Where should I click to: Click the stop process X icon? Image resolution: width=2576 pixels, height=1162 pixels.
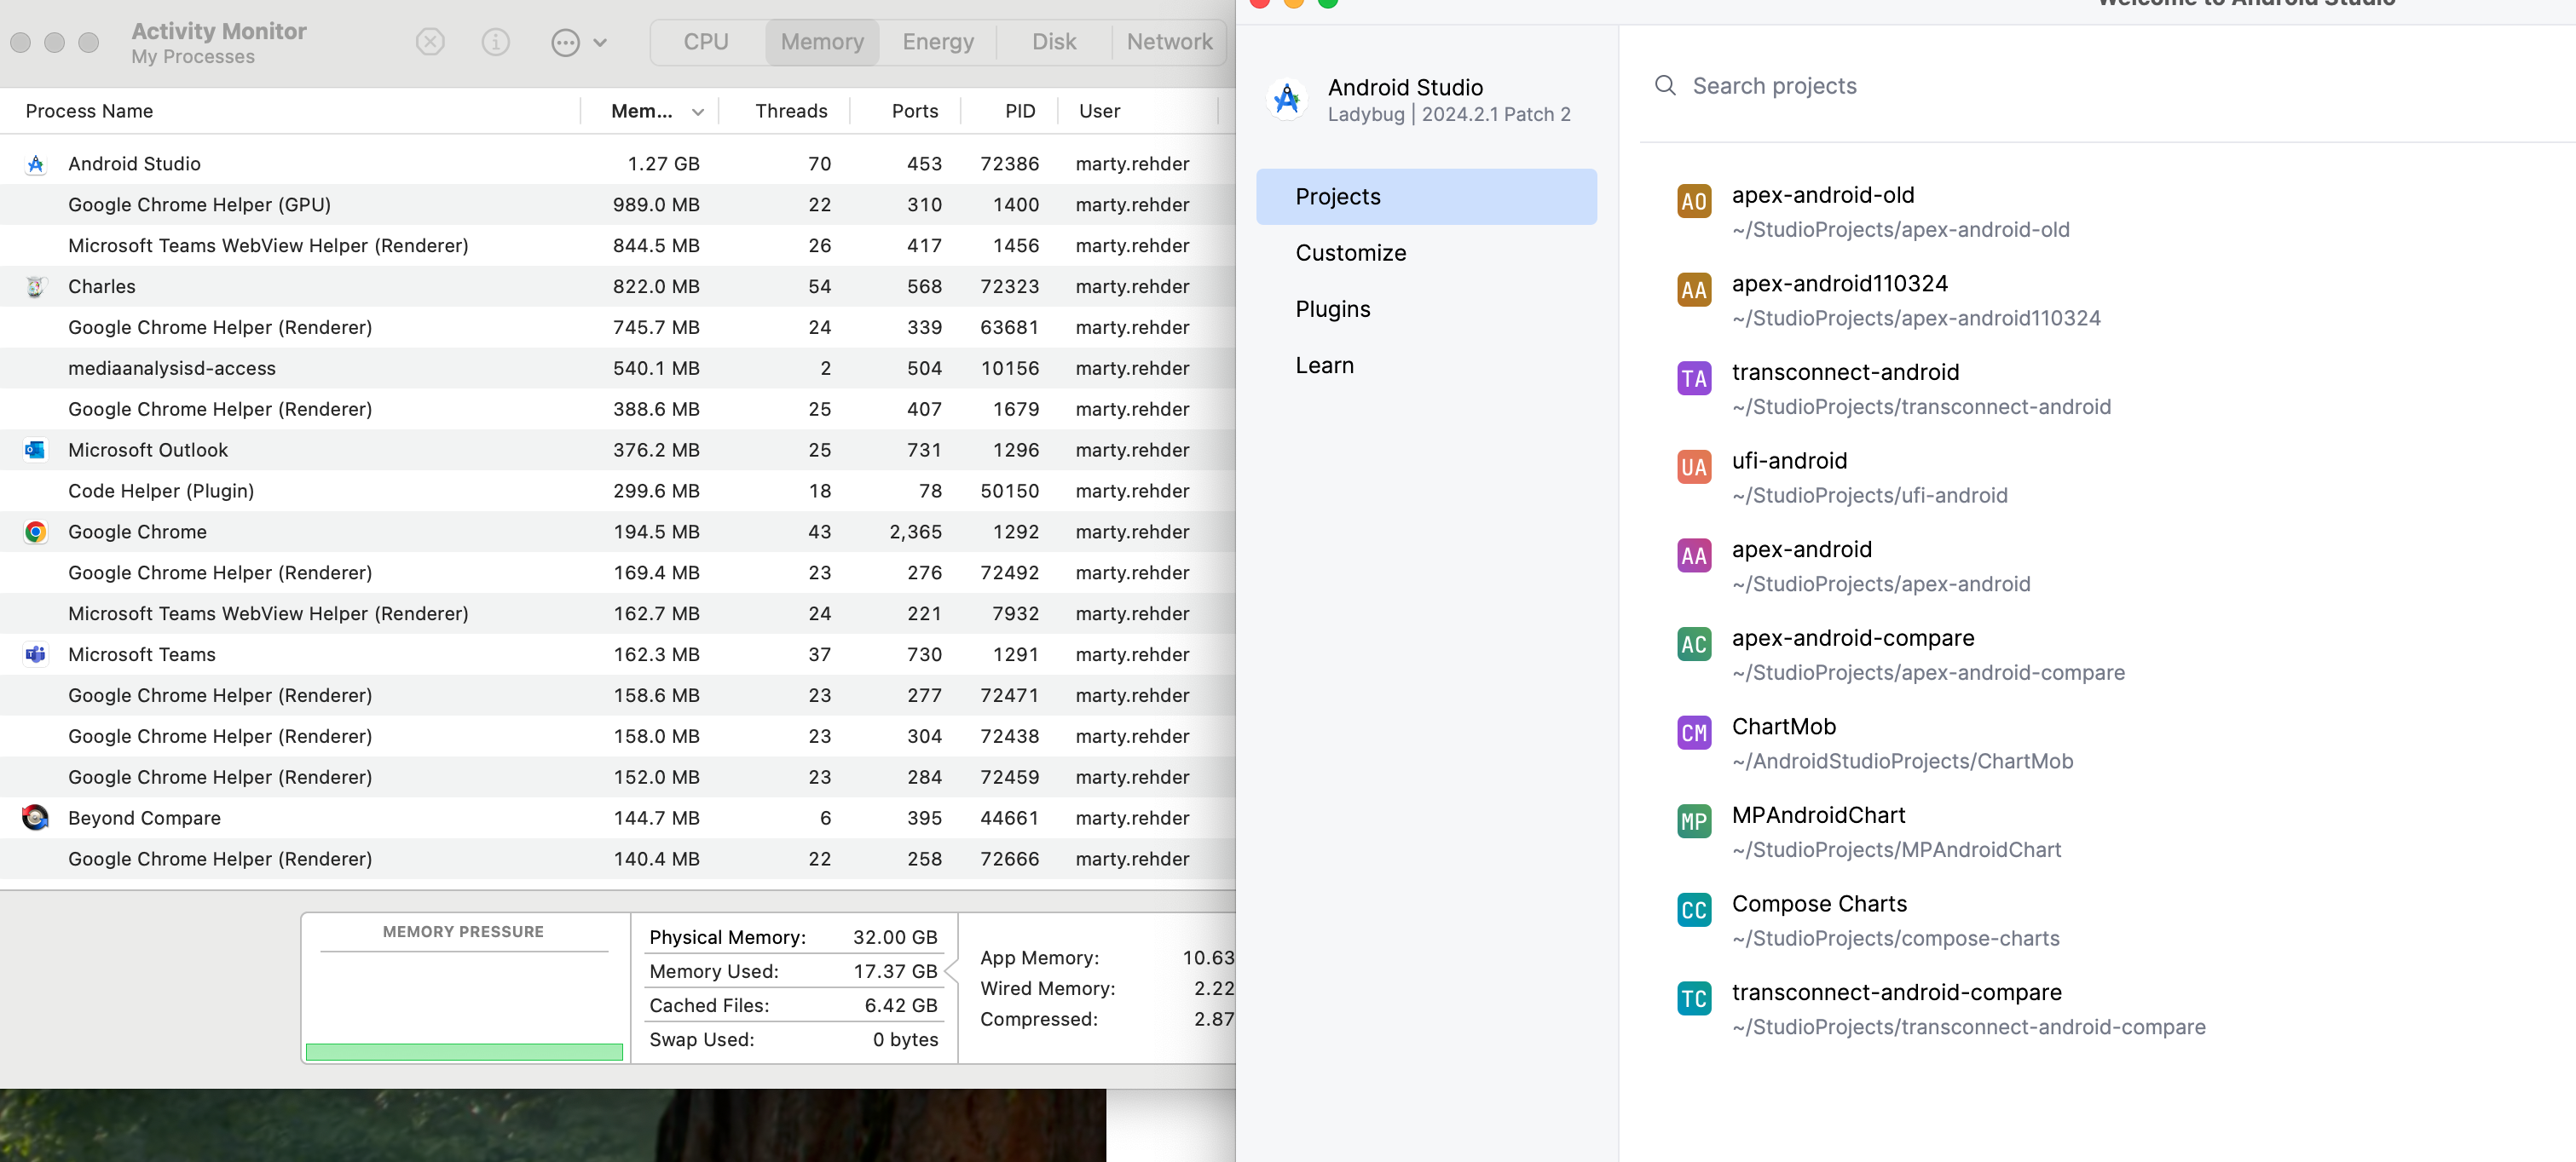[x=430, y=42]
